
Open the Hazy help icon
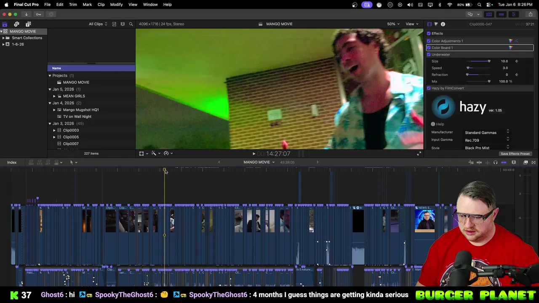point(433,124)
